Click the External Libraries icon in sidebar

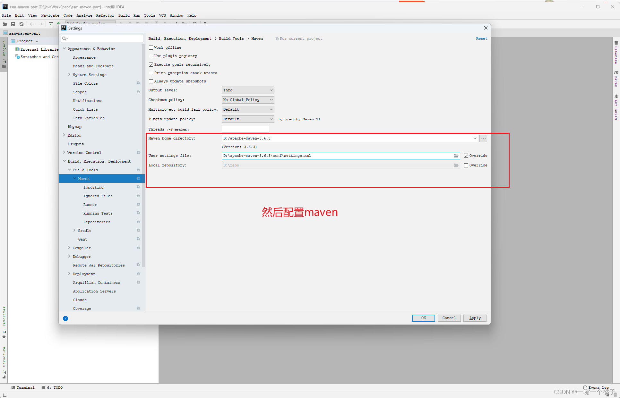tap(16, 49)
